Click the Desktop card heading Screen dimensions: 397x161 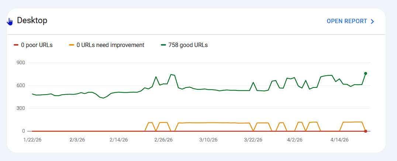(x=32, y=20)
